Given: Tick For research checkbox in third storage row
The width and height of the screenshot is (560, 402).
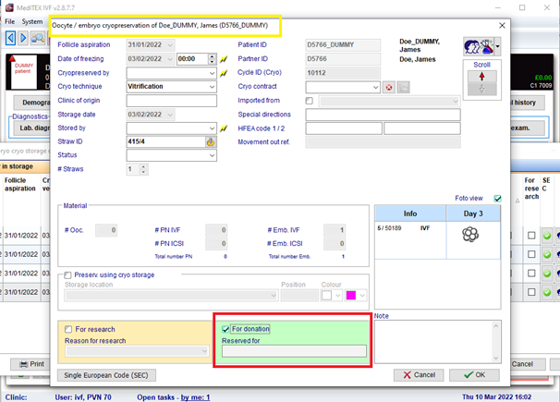Looking at the screenshot, I should pos(531,274).
